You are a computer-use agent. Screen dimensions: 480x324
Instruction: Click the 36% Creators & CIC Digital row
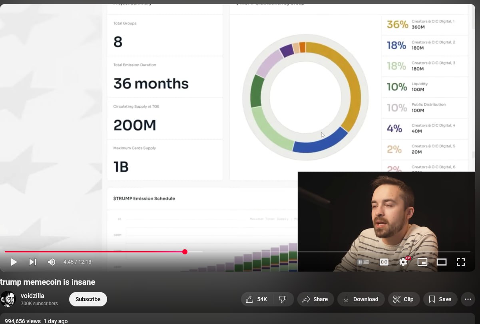424,24
